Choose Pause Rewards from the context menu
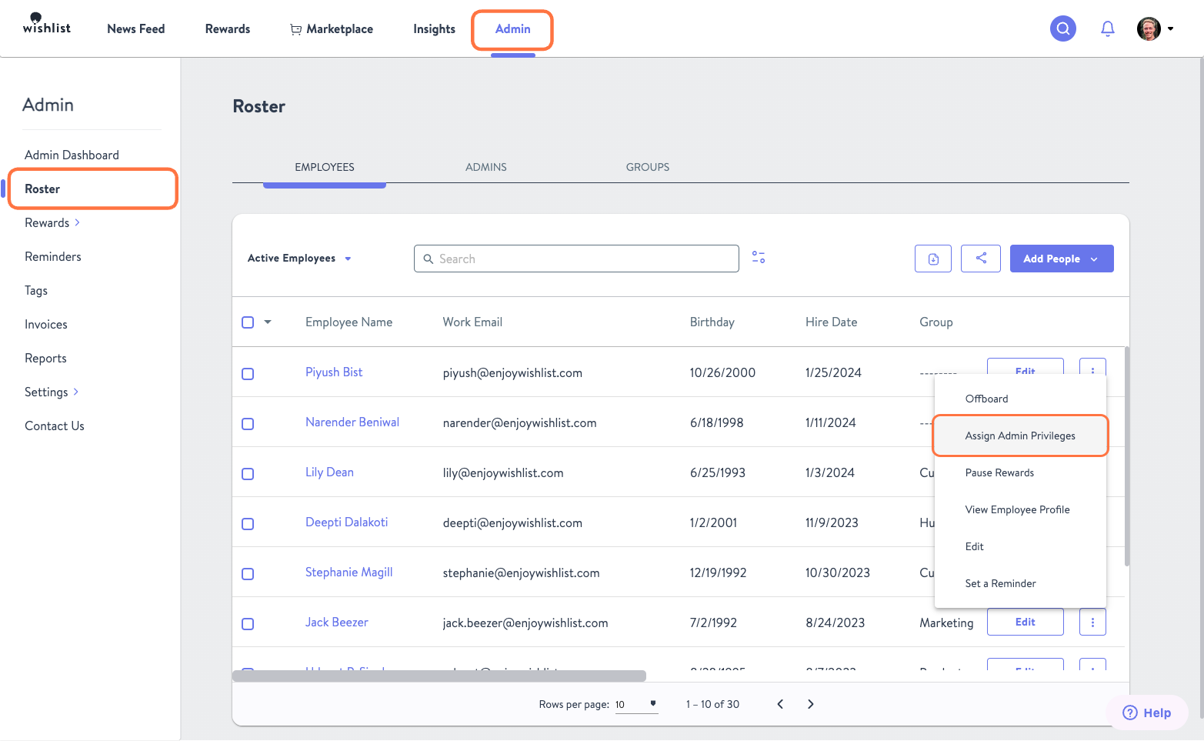 (x=999, y=472)
